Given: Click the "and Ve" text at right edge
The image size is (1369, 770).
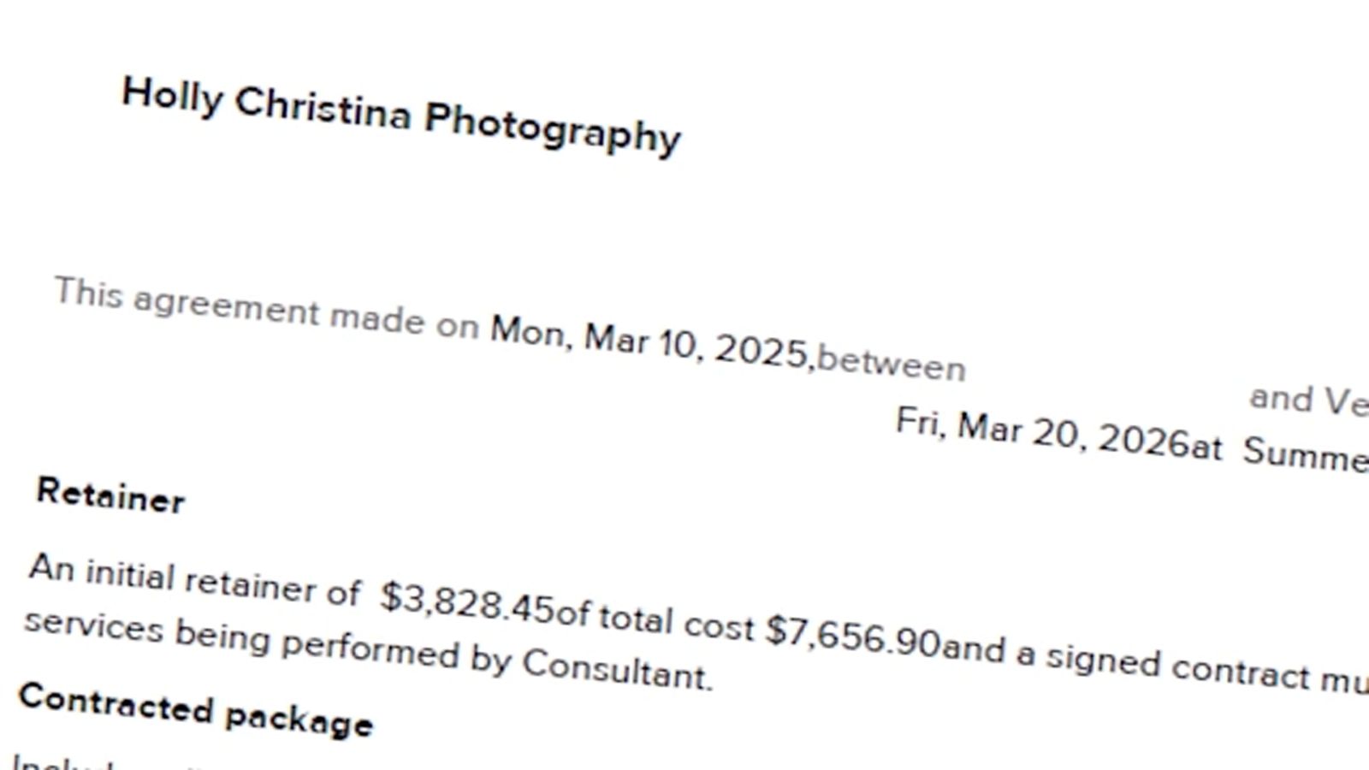Looking at the screenshot, I should 1309,400.
